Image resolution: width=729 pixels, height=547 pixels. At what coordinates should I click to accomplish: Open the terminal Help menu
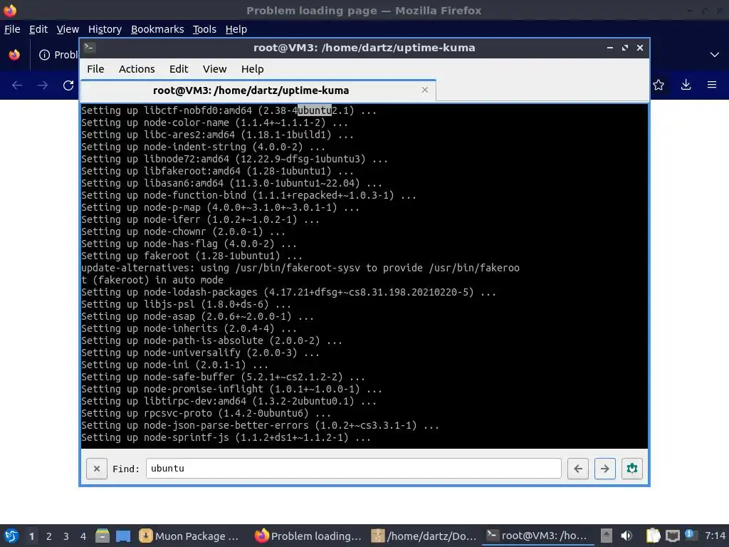[x=253, y=69]
